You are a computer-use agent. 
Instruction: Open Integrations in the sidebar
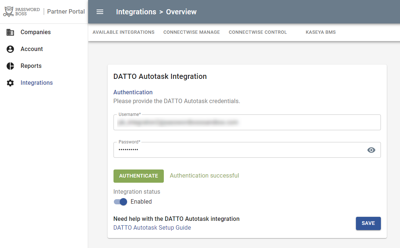point(37,83)
